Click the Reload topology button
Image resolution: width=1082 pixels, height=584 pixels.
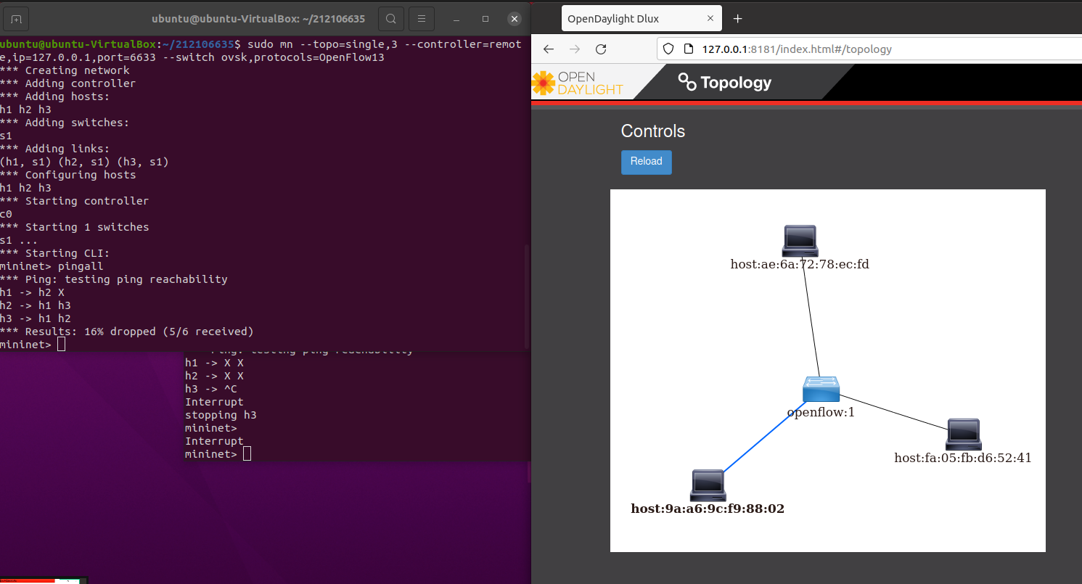[x=647, y=162]
